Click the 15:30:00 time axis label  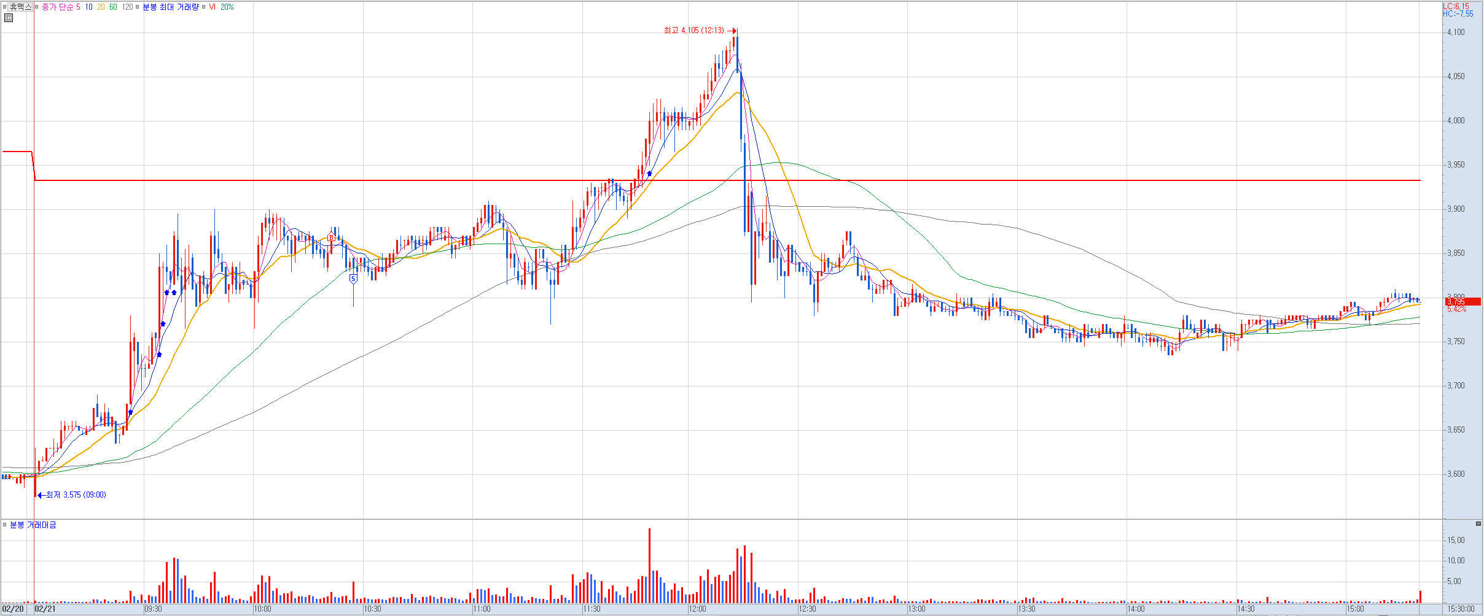click(1461, 609)
